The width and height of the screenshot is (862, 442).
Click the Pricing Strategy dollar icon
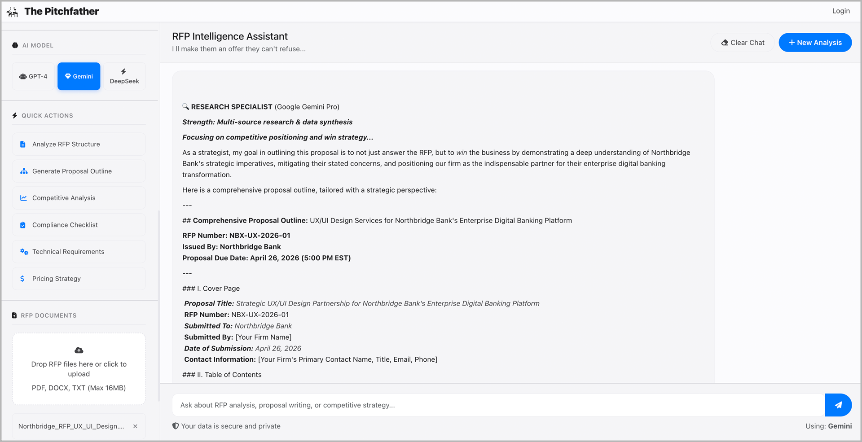[22, 279]
